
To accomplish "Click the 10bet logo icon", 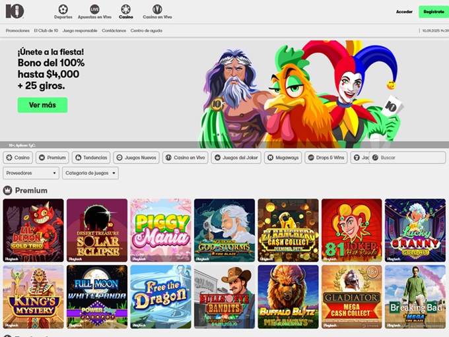I will coord(15,11).
